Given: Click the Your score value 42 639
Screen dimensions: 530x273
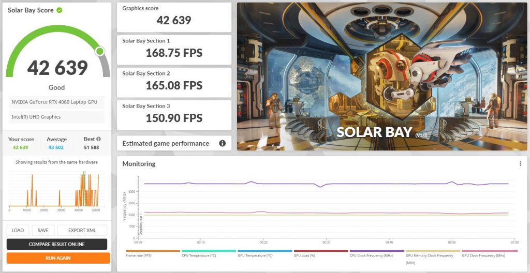Looking at the screenshot, I should click(x=21, y=147).
